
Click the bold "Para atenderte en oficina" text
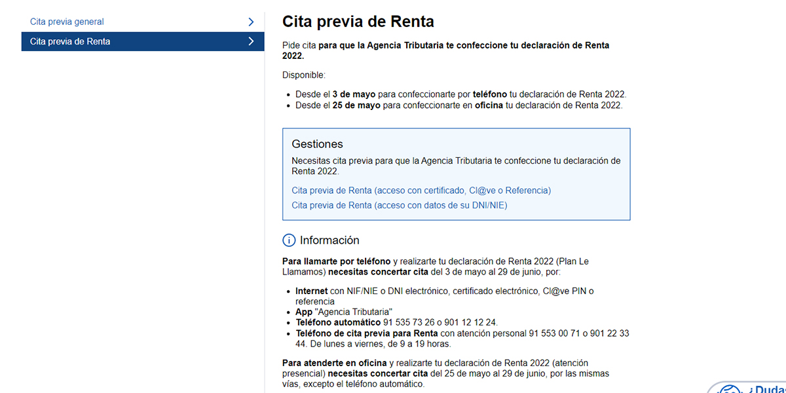[334, 363]
